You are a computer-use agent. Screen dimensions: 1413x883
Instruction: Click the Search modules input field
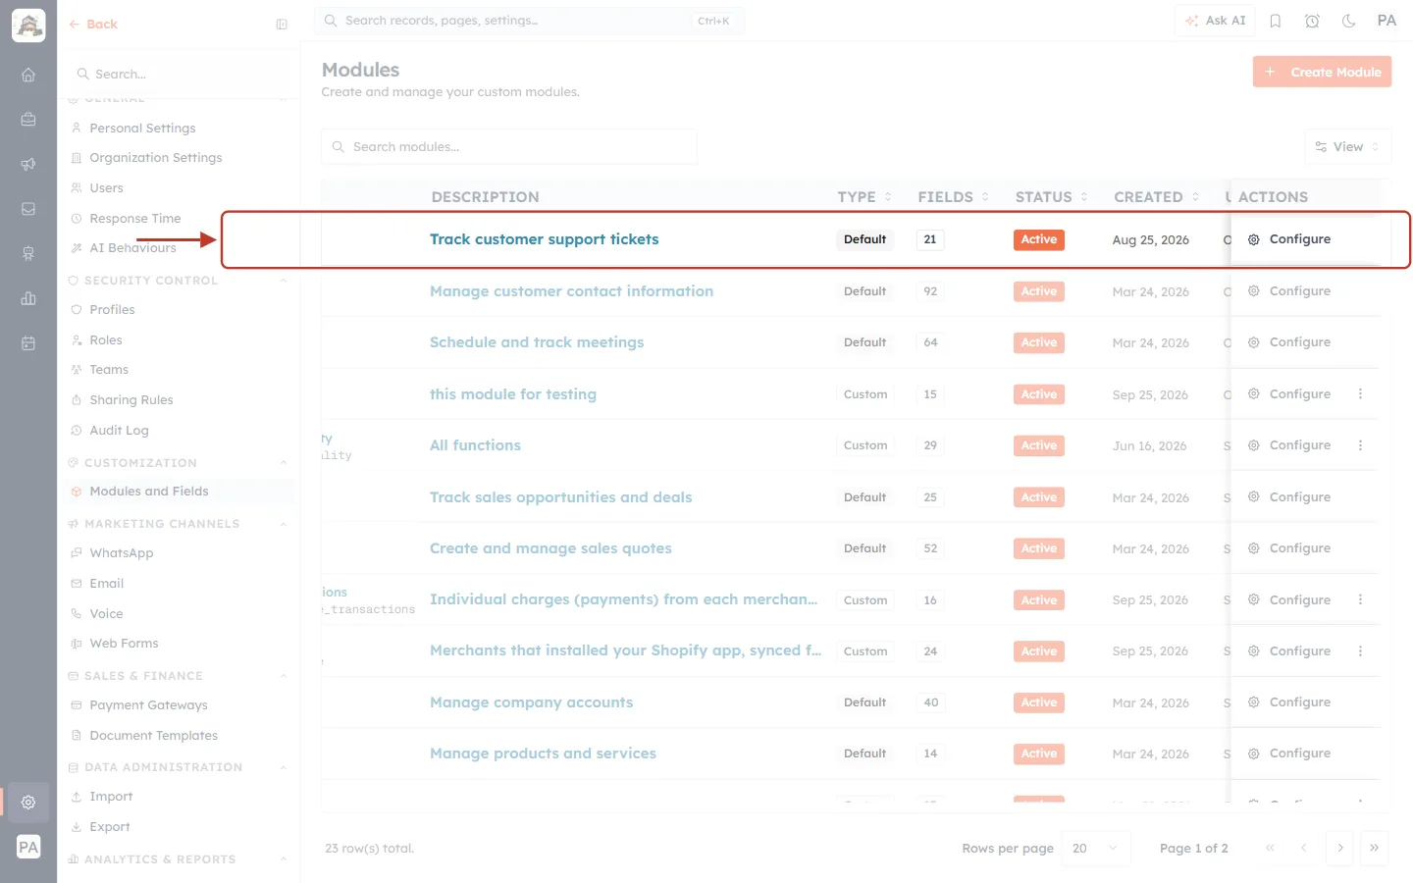(x=509, y=147)
